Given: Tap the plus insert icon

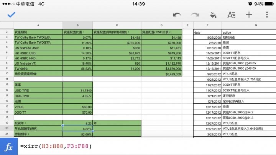Looking at the screenshot, I should (249, 15).
